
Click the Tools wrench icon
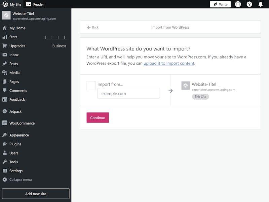tap(5, 162)
